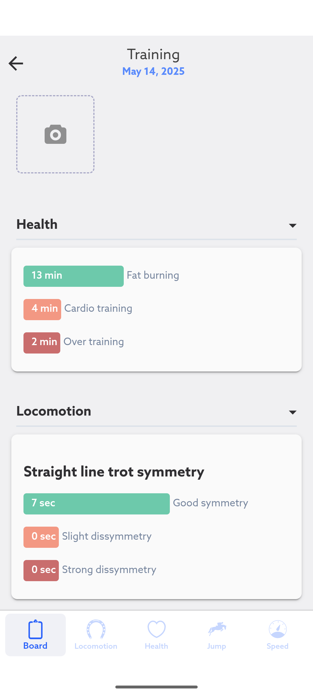Select the 4 min Cardio training bar
The height and width of the screenshot is (696, 313).
point(42,309)
